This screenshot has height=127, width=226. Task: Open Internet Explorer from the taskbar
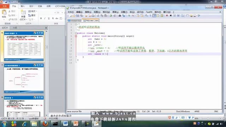pyautogui.click(x=24, y=124)
